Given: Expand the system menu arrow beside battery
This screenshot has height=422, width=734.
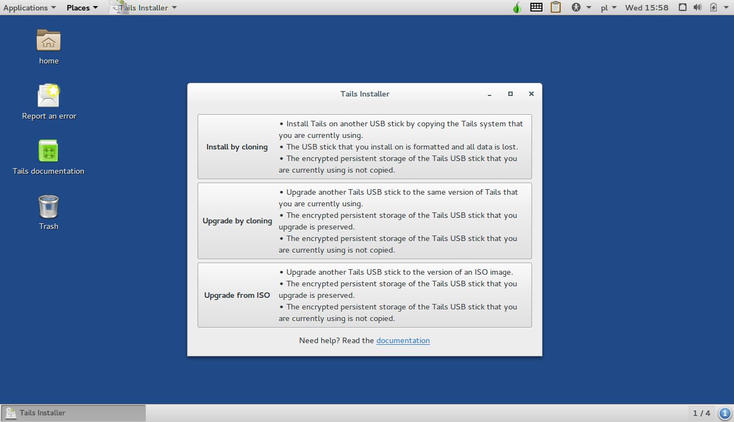Looking at the screenshot, I should [727, 8].
